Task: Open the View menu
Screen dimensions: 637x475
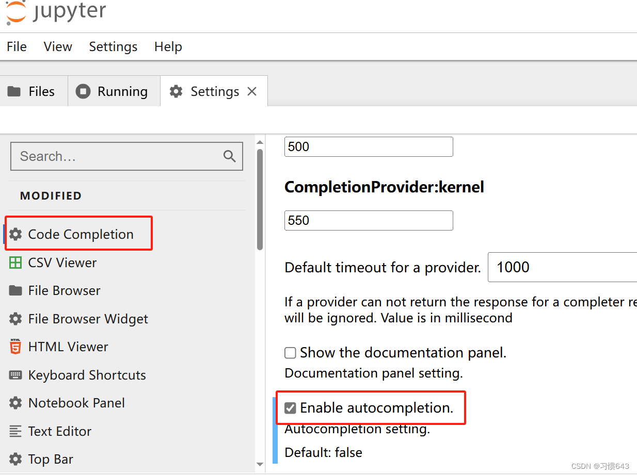Action: pyautogui.click(x=58, y=47)
